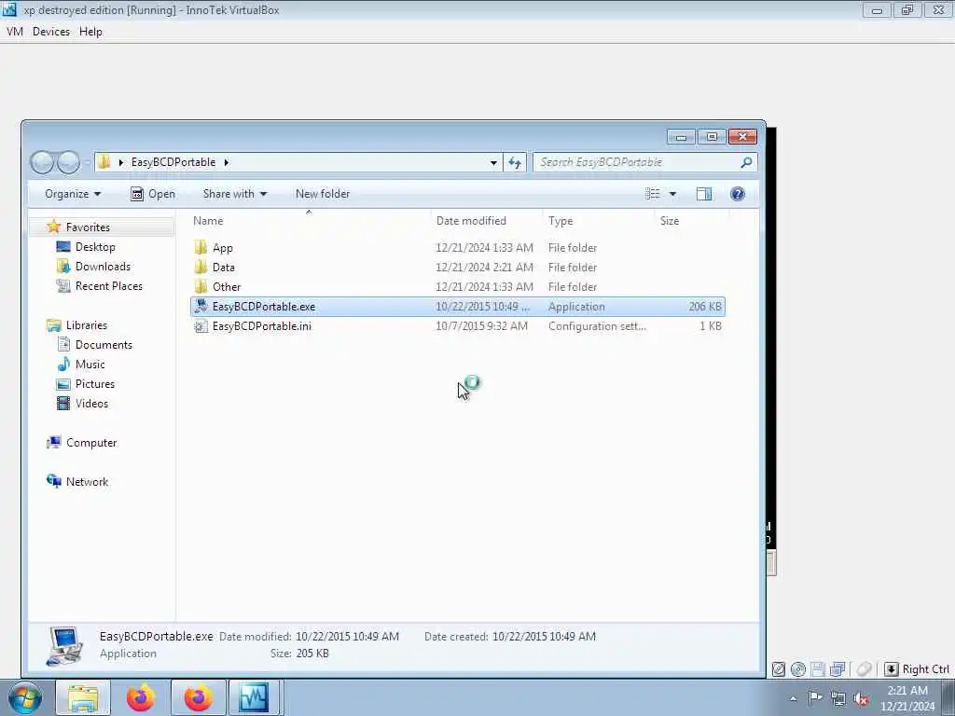This screenshot has height=716, width=955.
Task: Click the 206 KB size cell
Action: click(705, 307)
